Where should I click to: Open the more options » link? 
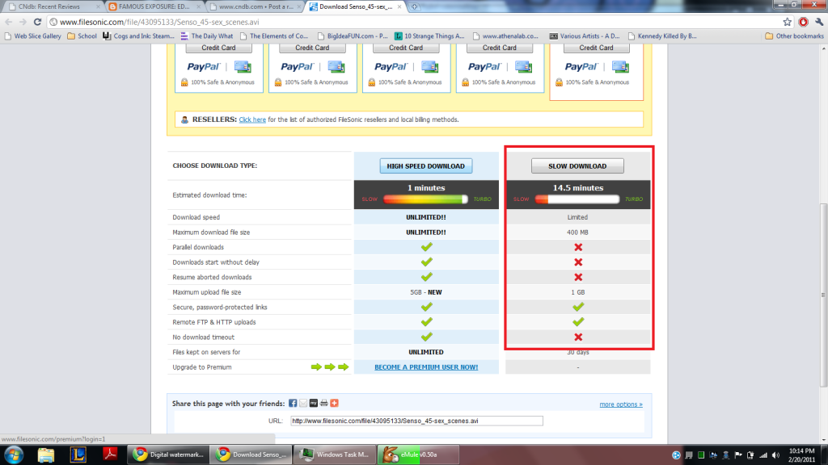[x=621, y=404]
